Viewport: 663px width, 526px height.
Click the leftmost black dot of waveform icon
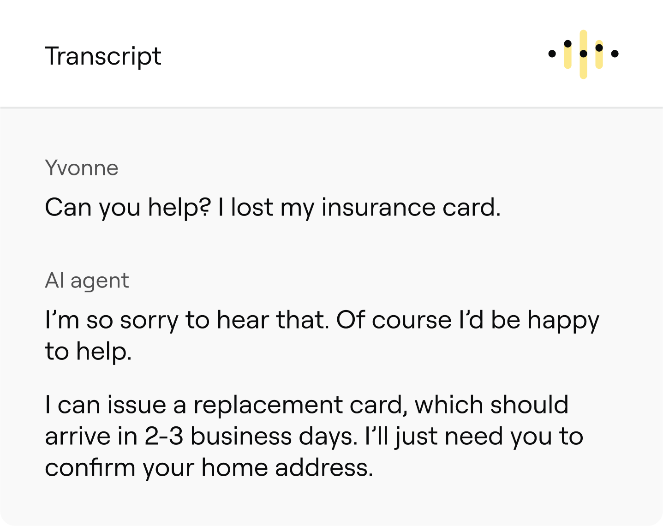[x=552, y=54]
